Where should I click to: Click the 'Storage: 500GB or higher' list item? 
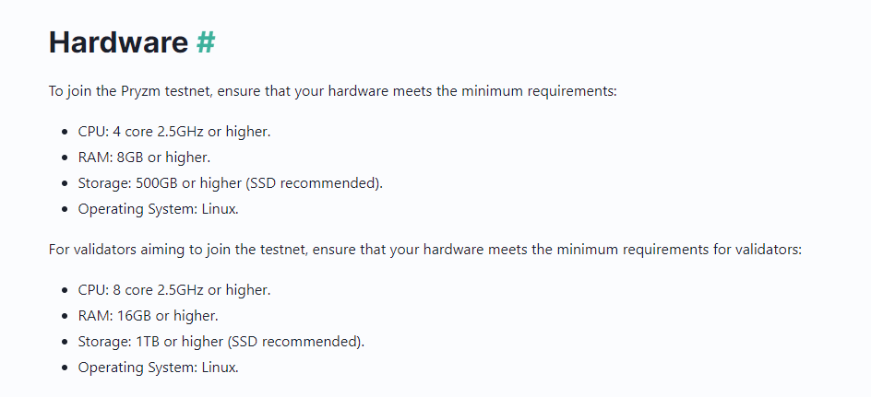pos(231,183)
